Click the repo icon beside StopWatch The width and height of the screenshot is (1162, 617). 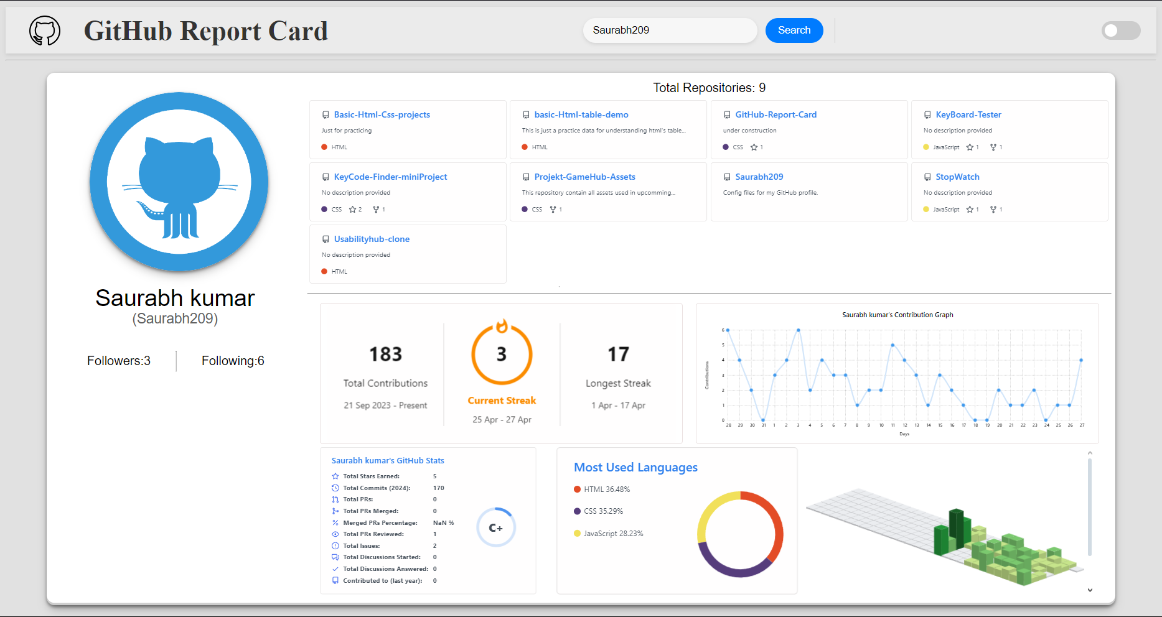[927, 177]
